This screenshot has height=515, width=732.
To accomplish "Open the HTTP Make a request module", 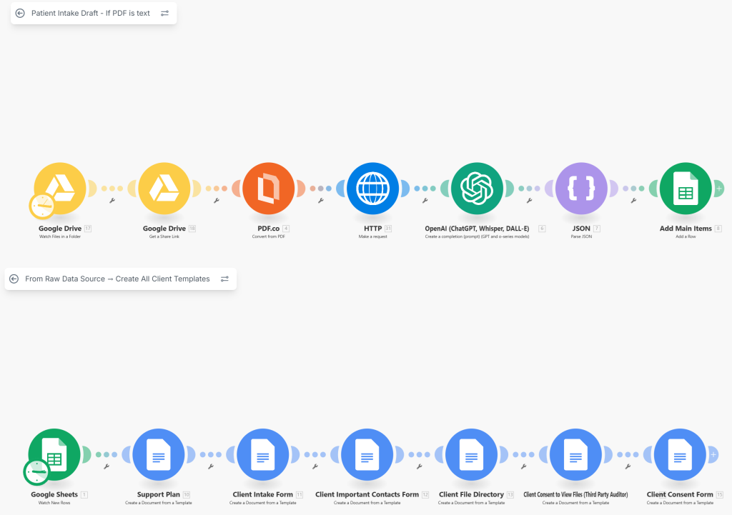I will click(372, 189).
